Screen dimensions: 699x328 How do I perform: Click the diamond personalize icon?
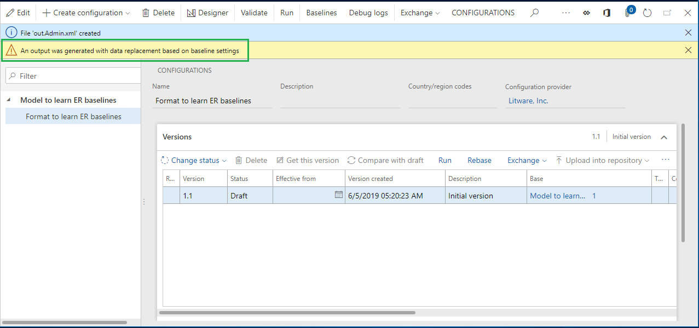pos(586,13)
